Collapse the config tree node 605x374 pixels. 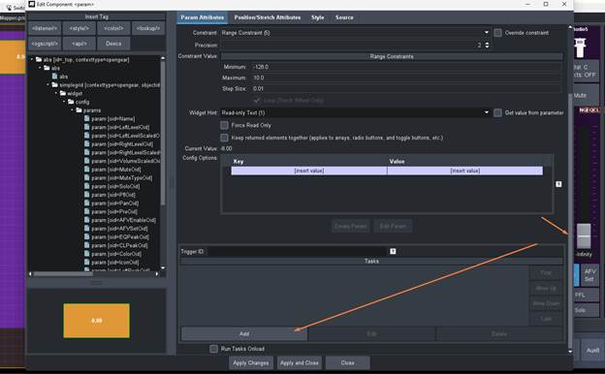coord(64,102)
